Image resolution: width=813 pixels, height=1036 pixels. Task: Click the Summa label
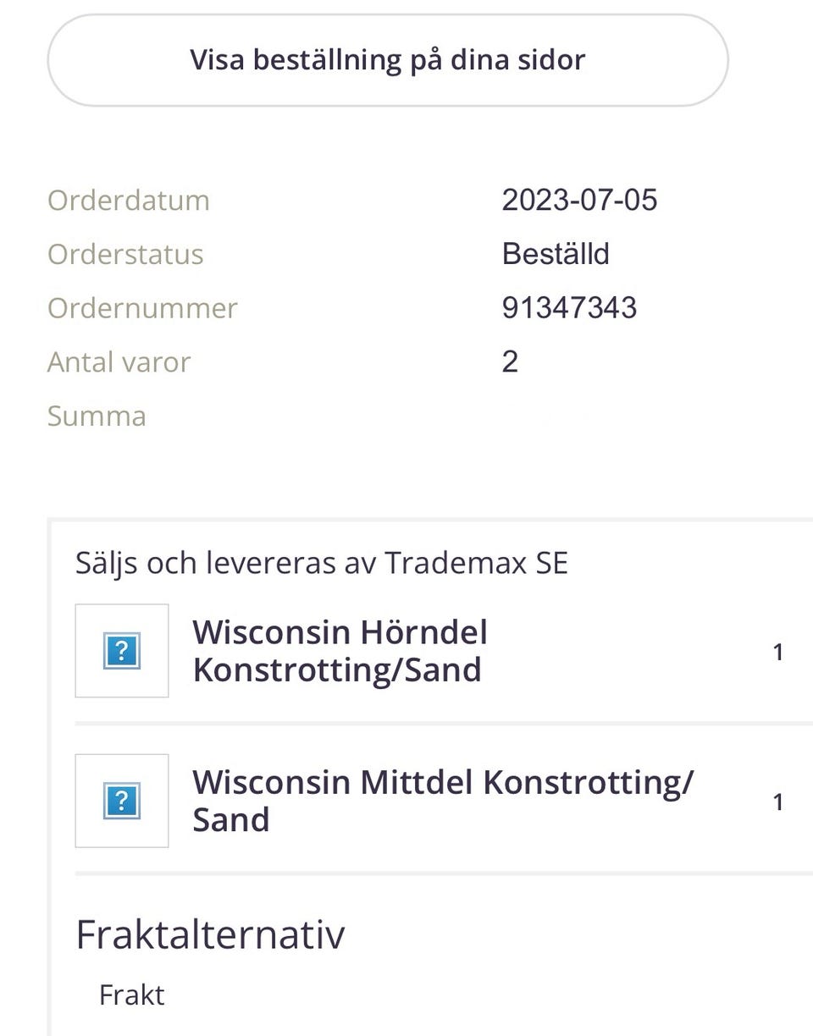(x=97, y=416)
